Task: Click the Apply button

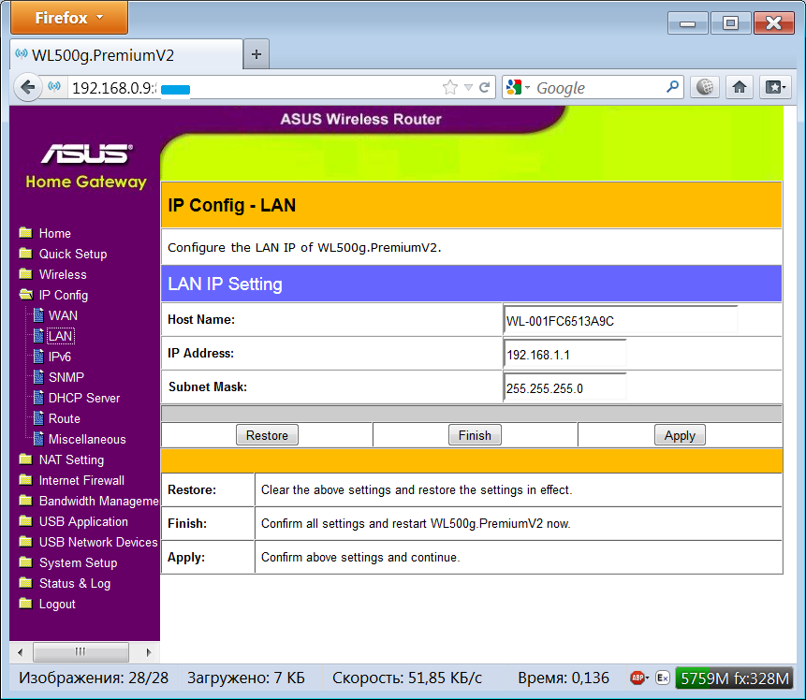Action: click(x=680, y=435)
